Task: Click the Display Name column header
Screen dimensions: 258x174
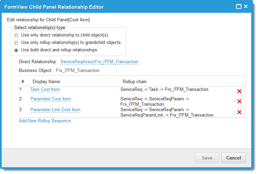Action: (x=46, y=81)
